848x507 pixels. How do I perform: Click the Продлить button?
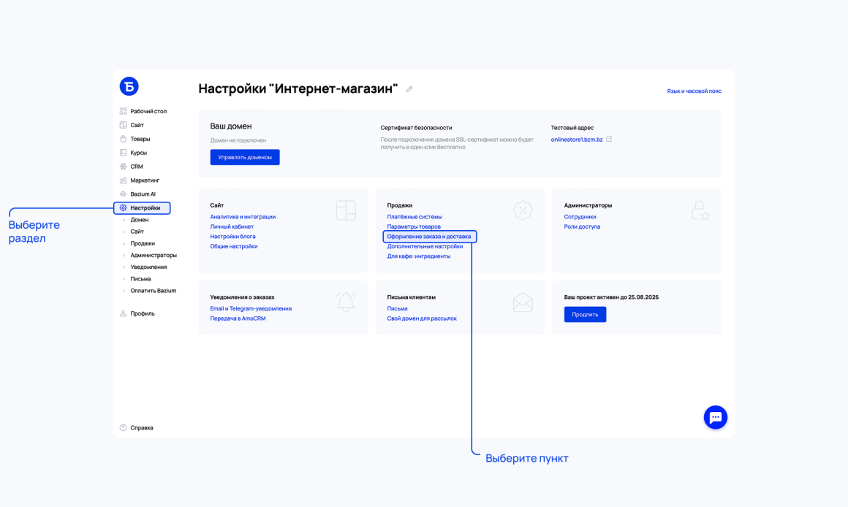click(585, 315)
